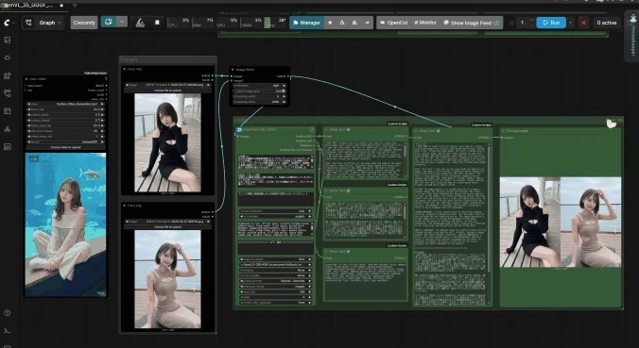The width and height of the screenshot is (639, 348).
Task: Open the direction combo set to right in Image Stitch
Action: 260,86
